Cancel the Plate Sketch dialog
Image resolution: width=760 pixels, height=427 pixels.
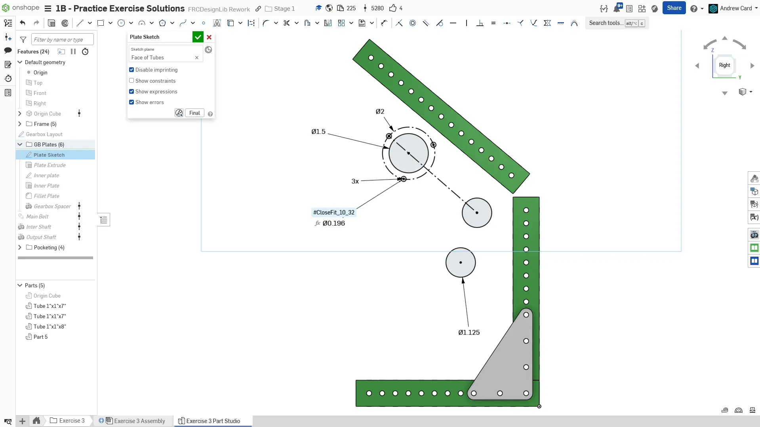coord(209,37)
